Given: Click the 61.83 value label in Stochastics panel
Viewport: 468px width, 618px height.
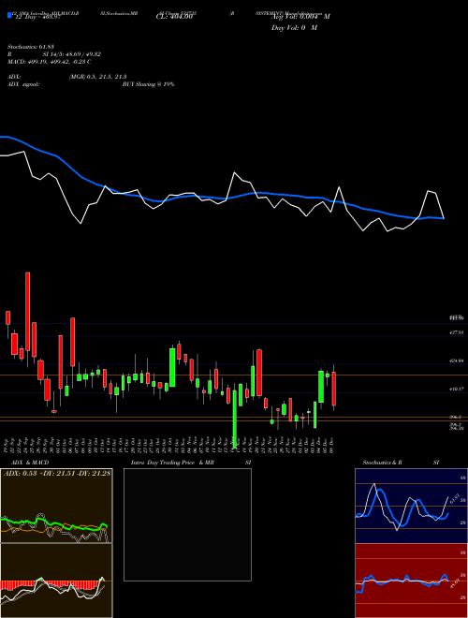Looking at the screenshot, I should click(x=453, y=498).
